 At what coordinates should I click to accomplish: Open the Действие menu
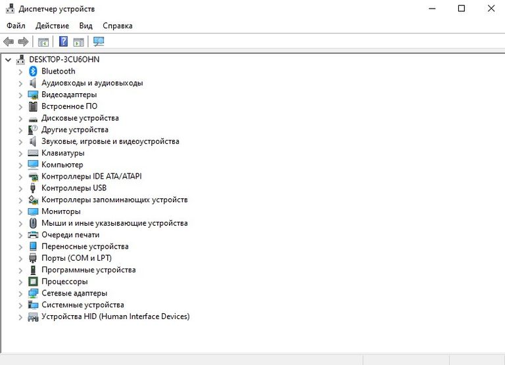coord(52,26)
